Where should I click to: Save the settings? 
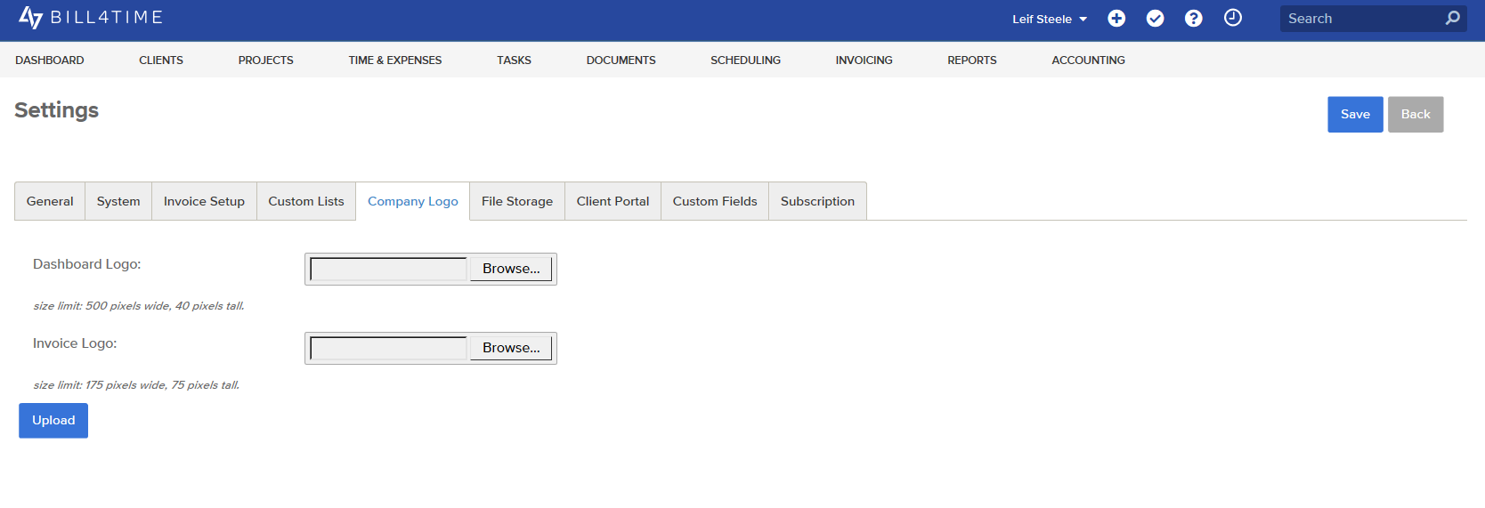(x=1355, y=115)
